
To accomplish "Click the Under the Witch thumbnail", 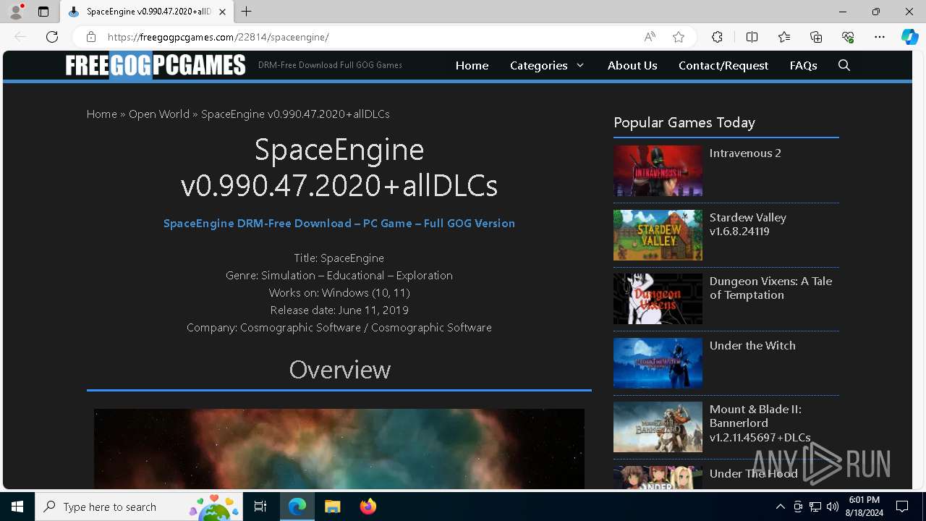I will coord(658,363).
